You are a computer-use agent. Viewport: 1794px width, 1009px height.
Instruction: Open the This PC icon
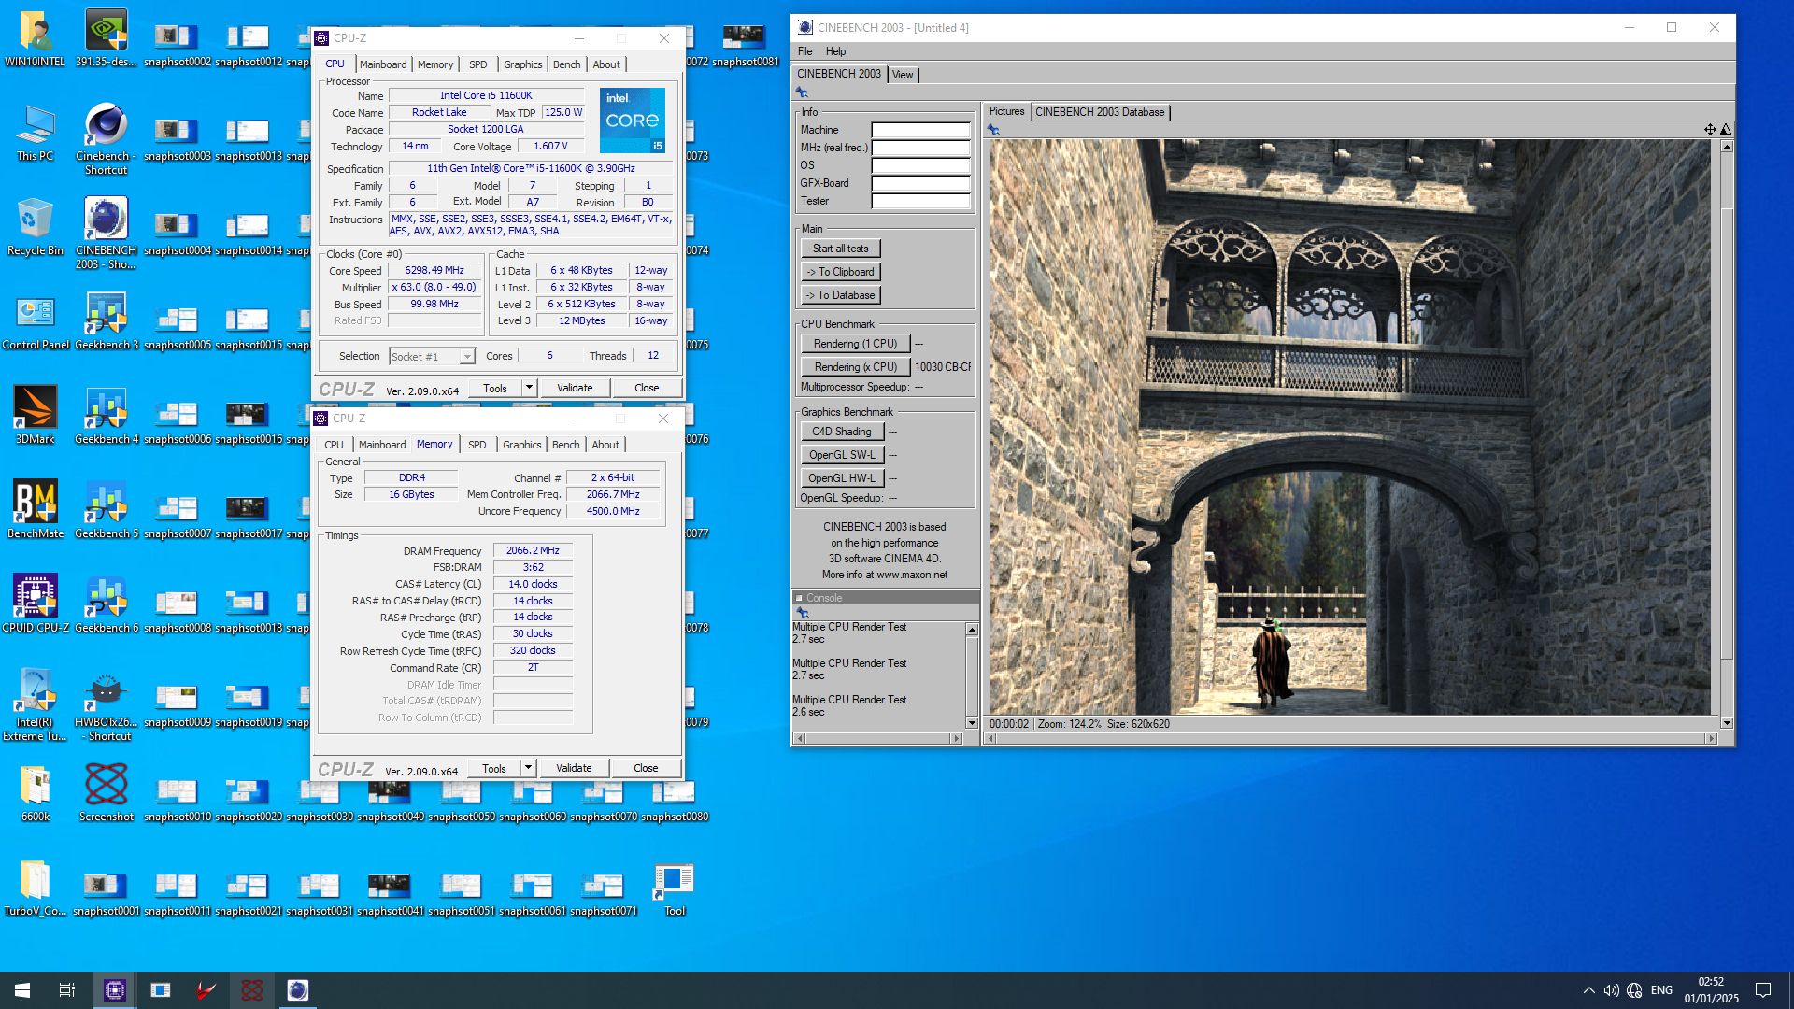point(36,134)
